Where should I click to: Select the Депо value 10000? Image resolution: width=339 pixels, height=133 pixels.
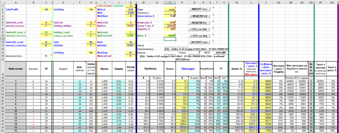pos(170,35)
